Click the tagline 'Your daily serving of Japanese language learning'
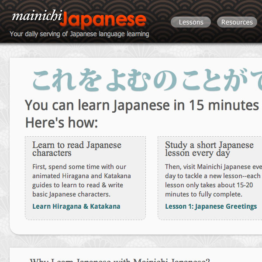 click(79, 34)
